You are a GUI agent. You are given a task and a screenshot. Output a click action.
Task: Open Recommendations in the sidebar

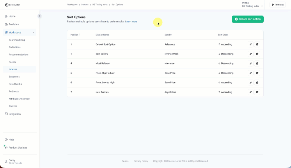click(x=19, y=55)
